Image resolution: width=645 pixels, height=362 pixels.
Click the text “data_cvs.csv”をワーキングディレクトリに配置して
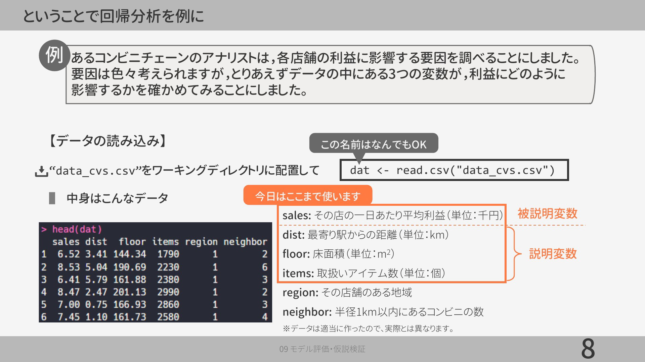[x=184, y=171]
